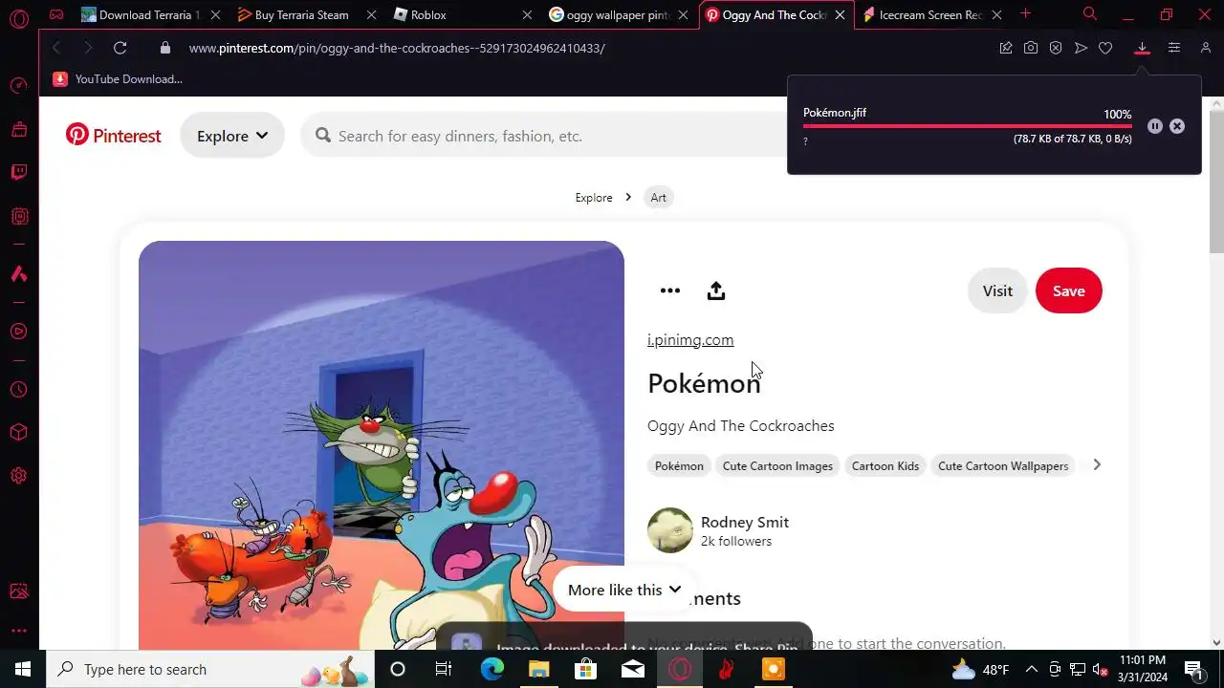Open Extensions cube icon in sidebar

(18, 433)
